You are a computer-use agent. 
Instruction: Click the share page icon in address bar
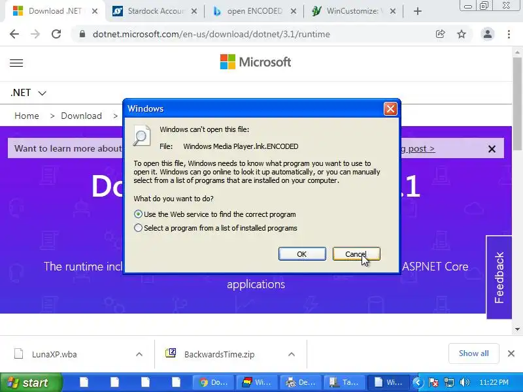[440, 34]
